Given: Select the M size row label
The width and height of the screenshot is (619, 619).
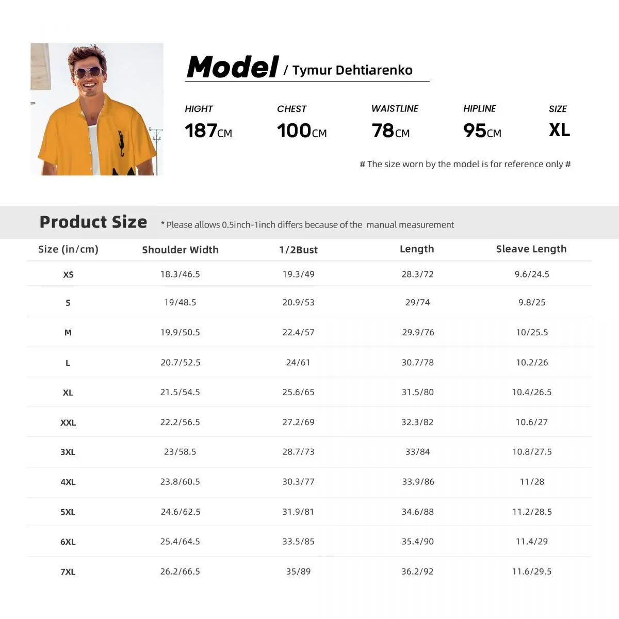Looking at the screenshot, I should [68, 333].
